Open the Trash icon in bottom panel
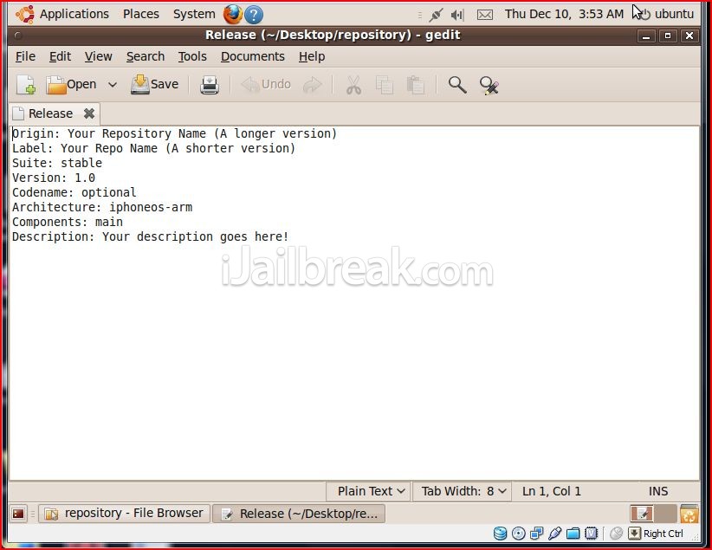Viewport: 712px width, 550px height. (689, 514)
